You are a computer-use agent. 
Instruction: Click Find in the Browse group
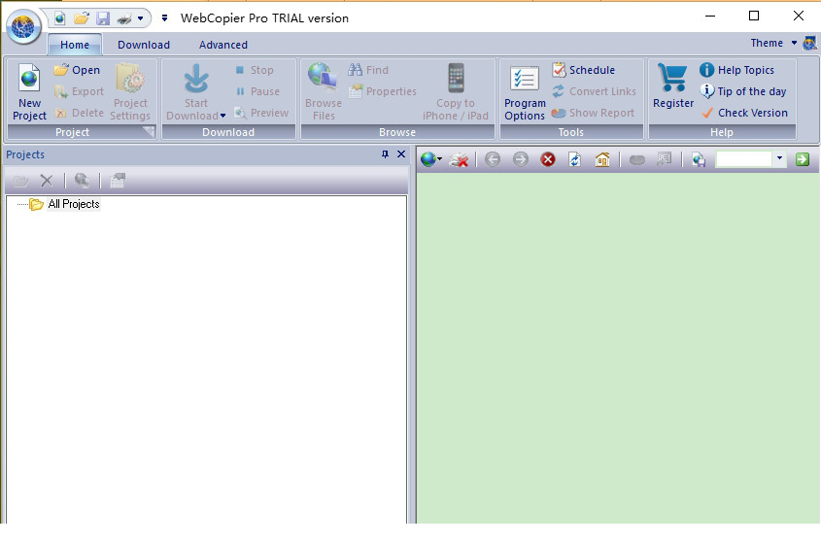click(368, 70)
